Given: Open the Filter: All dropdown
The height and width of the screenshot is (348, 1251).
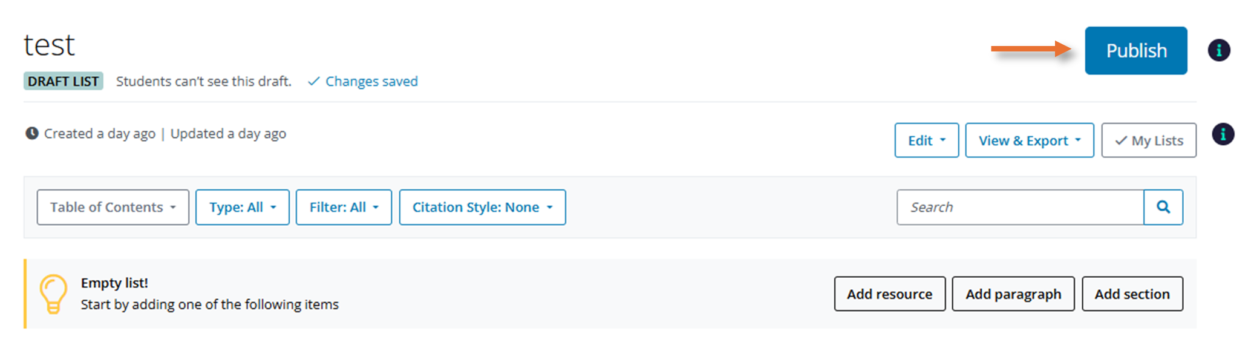Looking at the screenshot, I should pyautogui.click(x=344, y=207).
